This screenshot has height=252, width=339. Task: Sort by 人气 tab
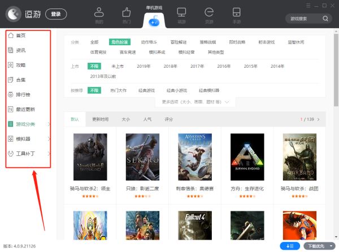pos(147,119)
